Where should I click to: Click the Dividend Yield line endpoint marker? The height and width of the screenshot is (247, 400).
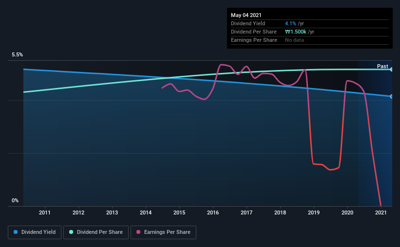[x=391, y=96]
